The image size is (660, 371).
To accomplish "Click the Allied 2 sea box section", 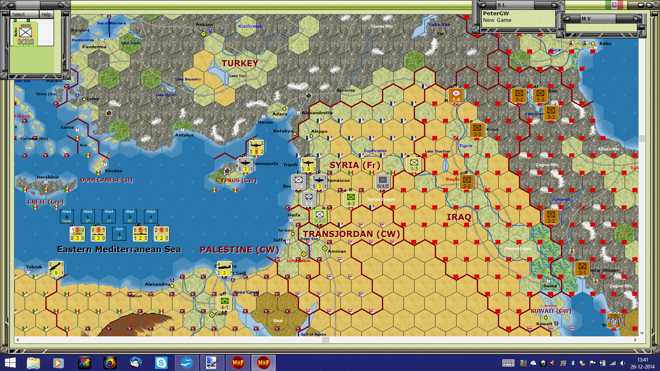I will pos(109,216).
